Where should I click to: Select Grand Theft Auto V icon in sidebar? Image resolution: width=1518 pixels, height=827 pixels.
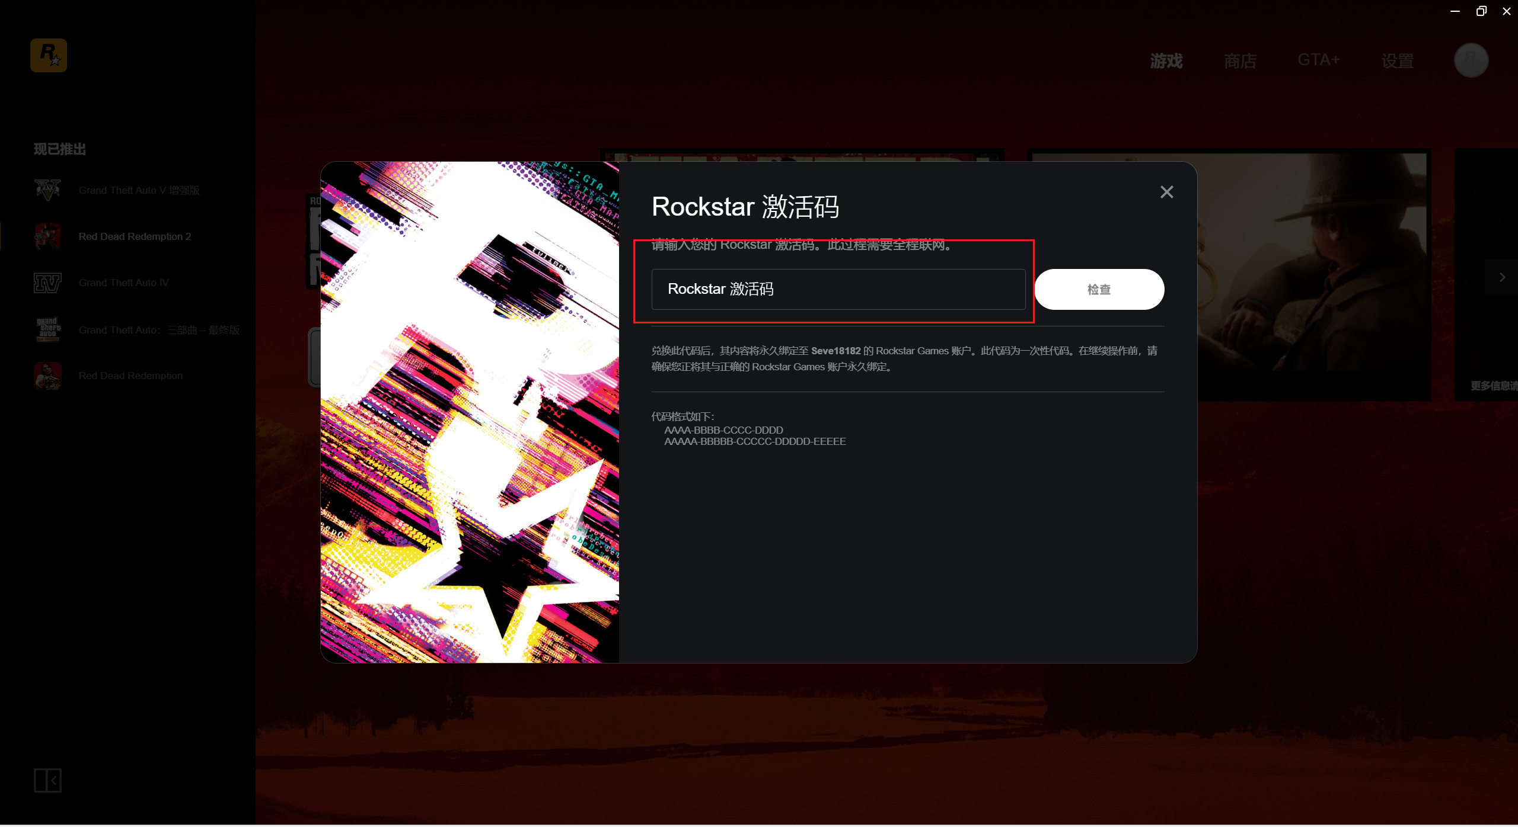pyautogui.click(x=48, y=190)
